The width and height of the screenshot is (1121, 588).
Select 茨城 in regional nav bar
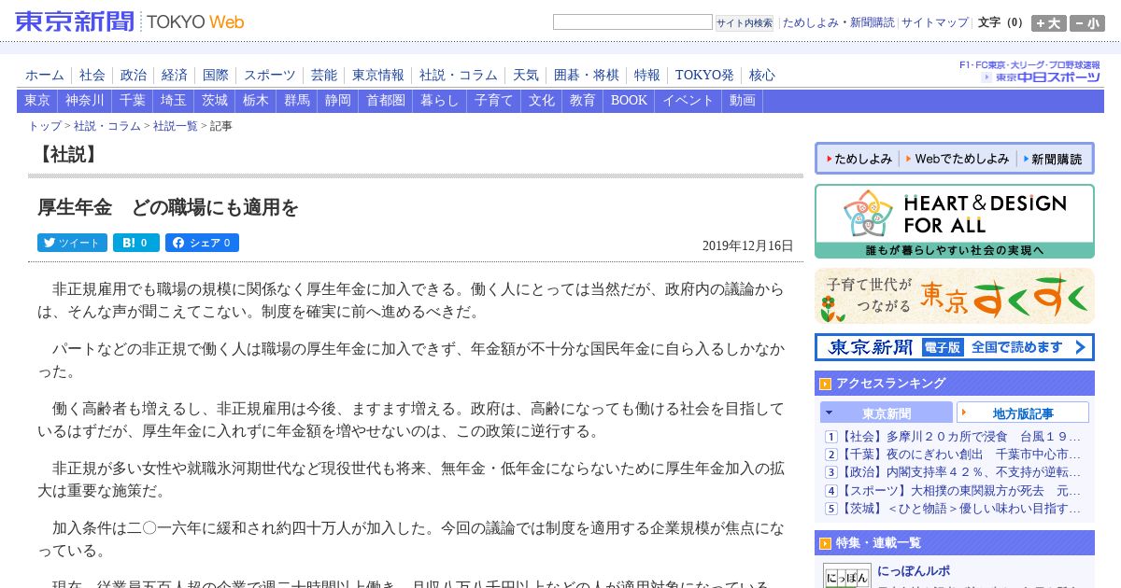click(x=215, y=101)
